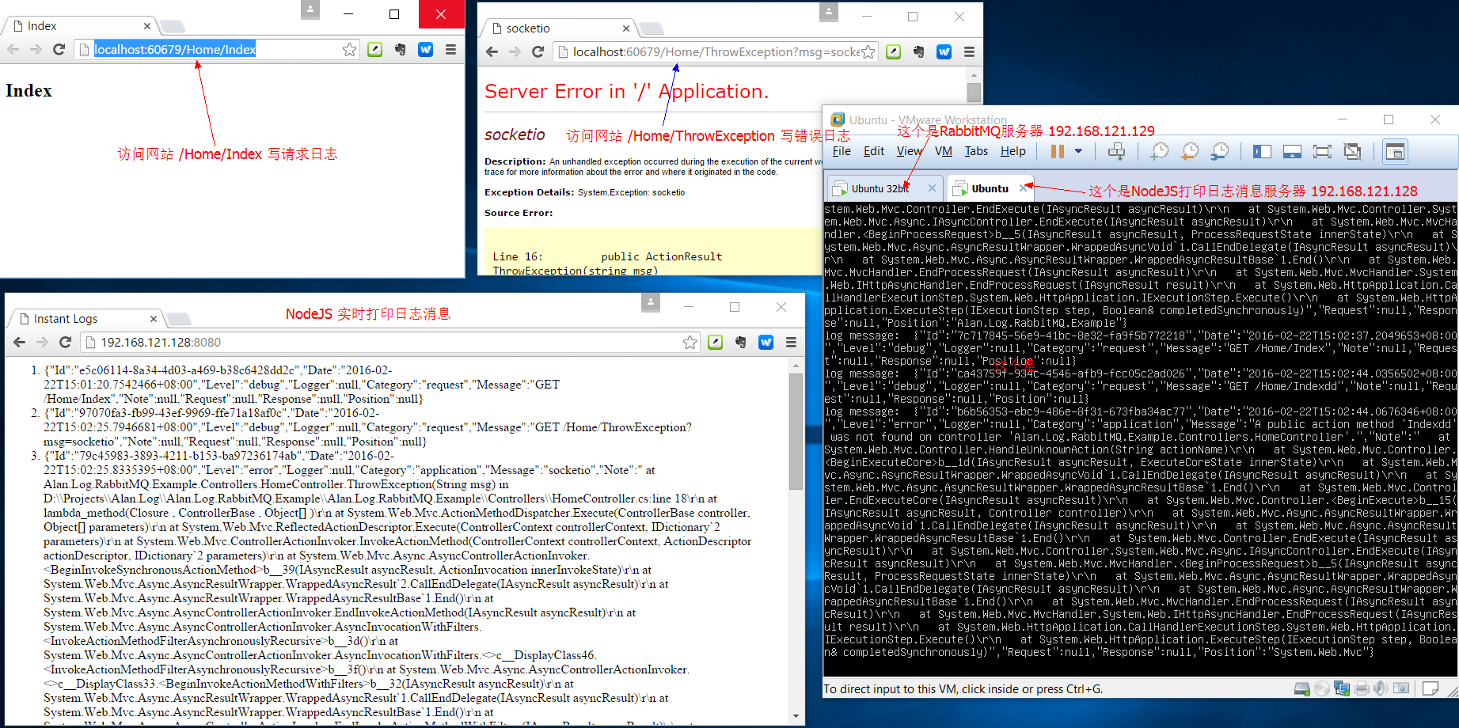Open the Tabs menu in VMware

976,151
